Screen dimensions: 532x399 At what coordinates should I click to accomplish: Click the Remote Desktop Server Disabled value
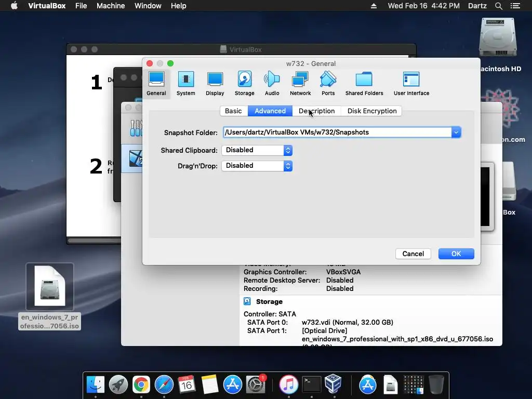[x=340, y=280]
